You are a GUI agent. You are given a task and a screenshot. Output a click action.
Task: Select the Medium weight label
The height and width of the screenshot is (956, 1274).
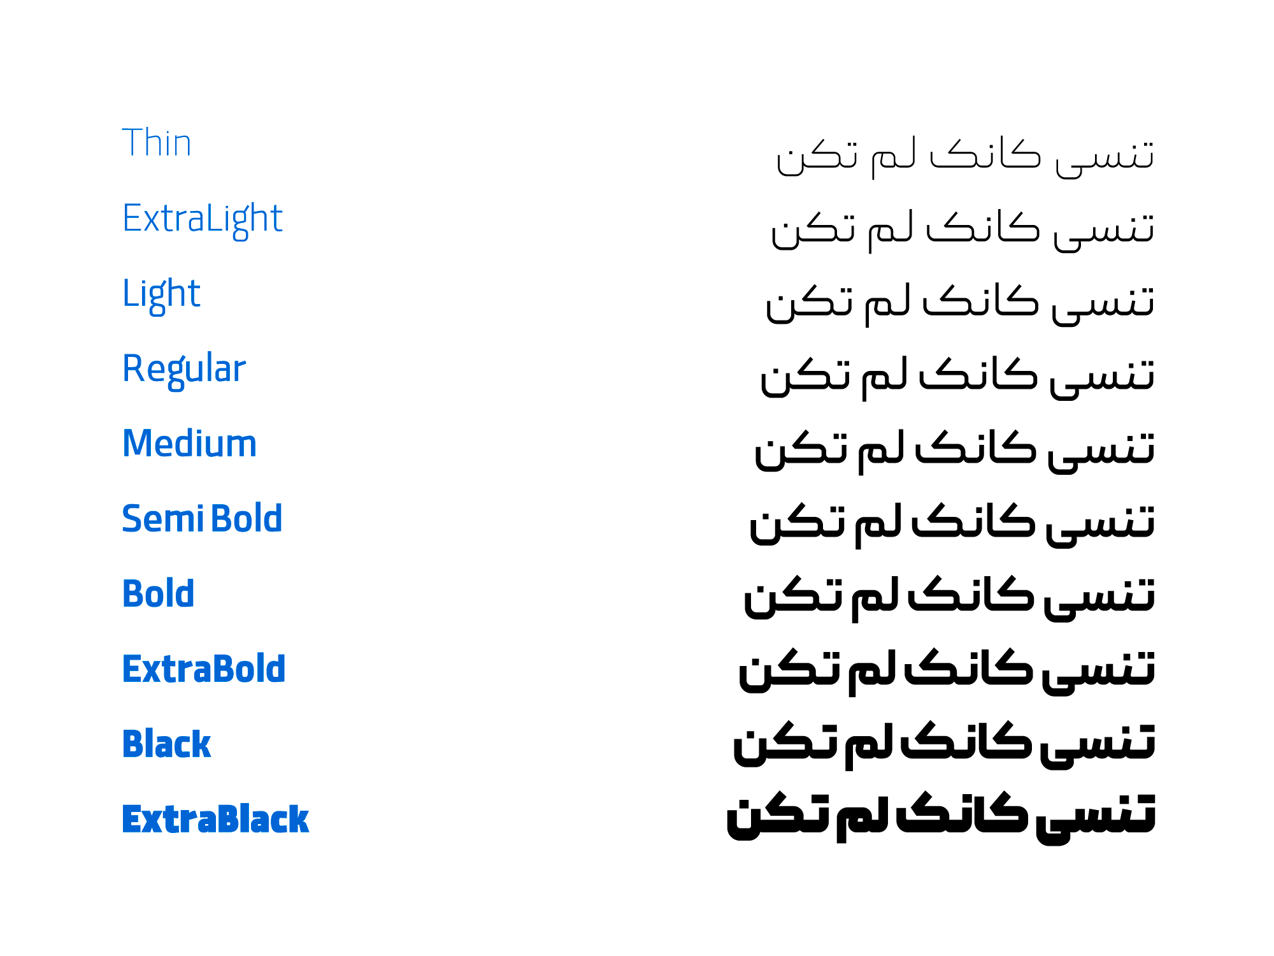click(x=189, y=443)
